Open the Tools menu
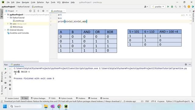195x110 pixels. (x=53, y=2)
